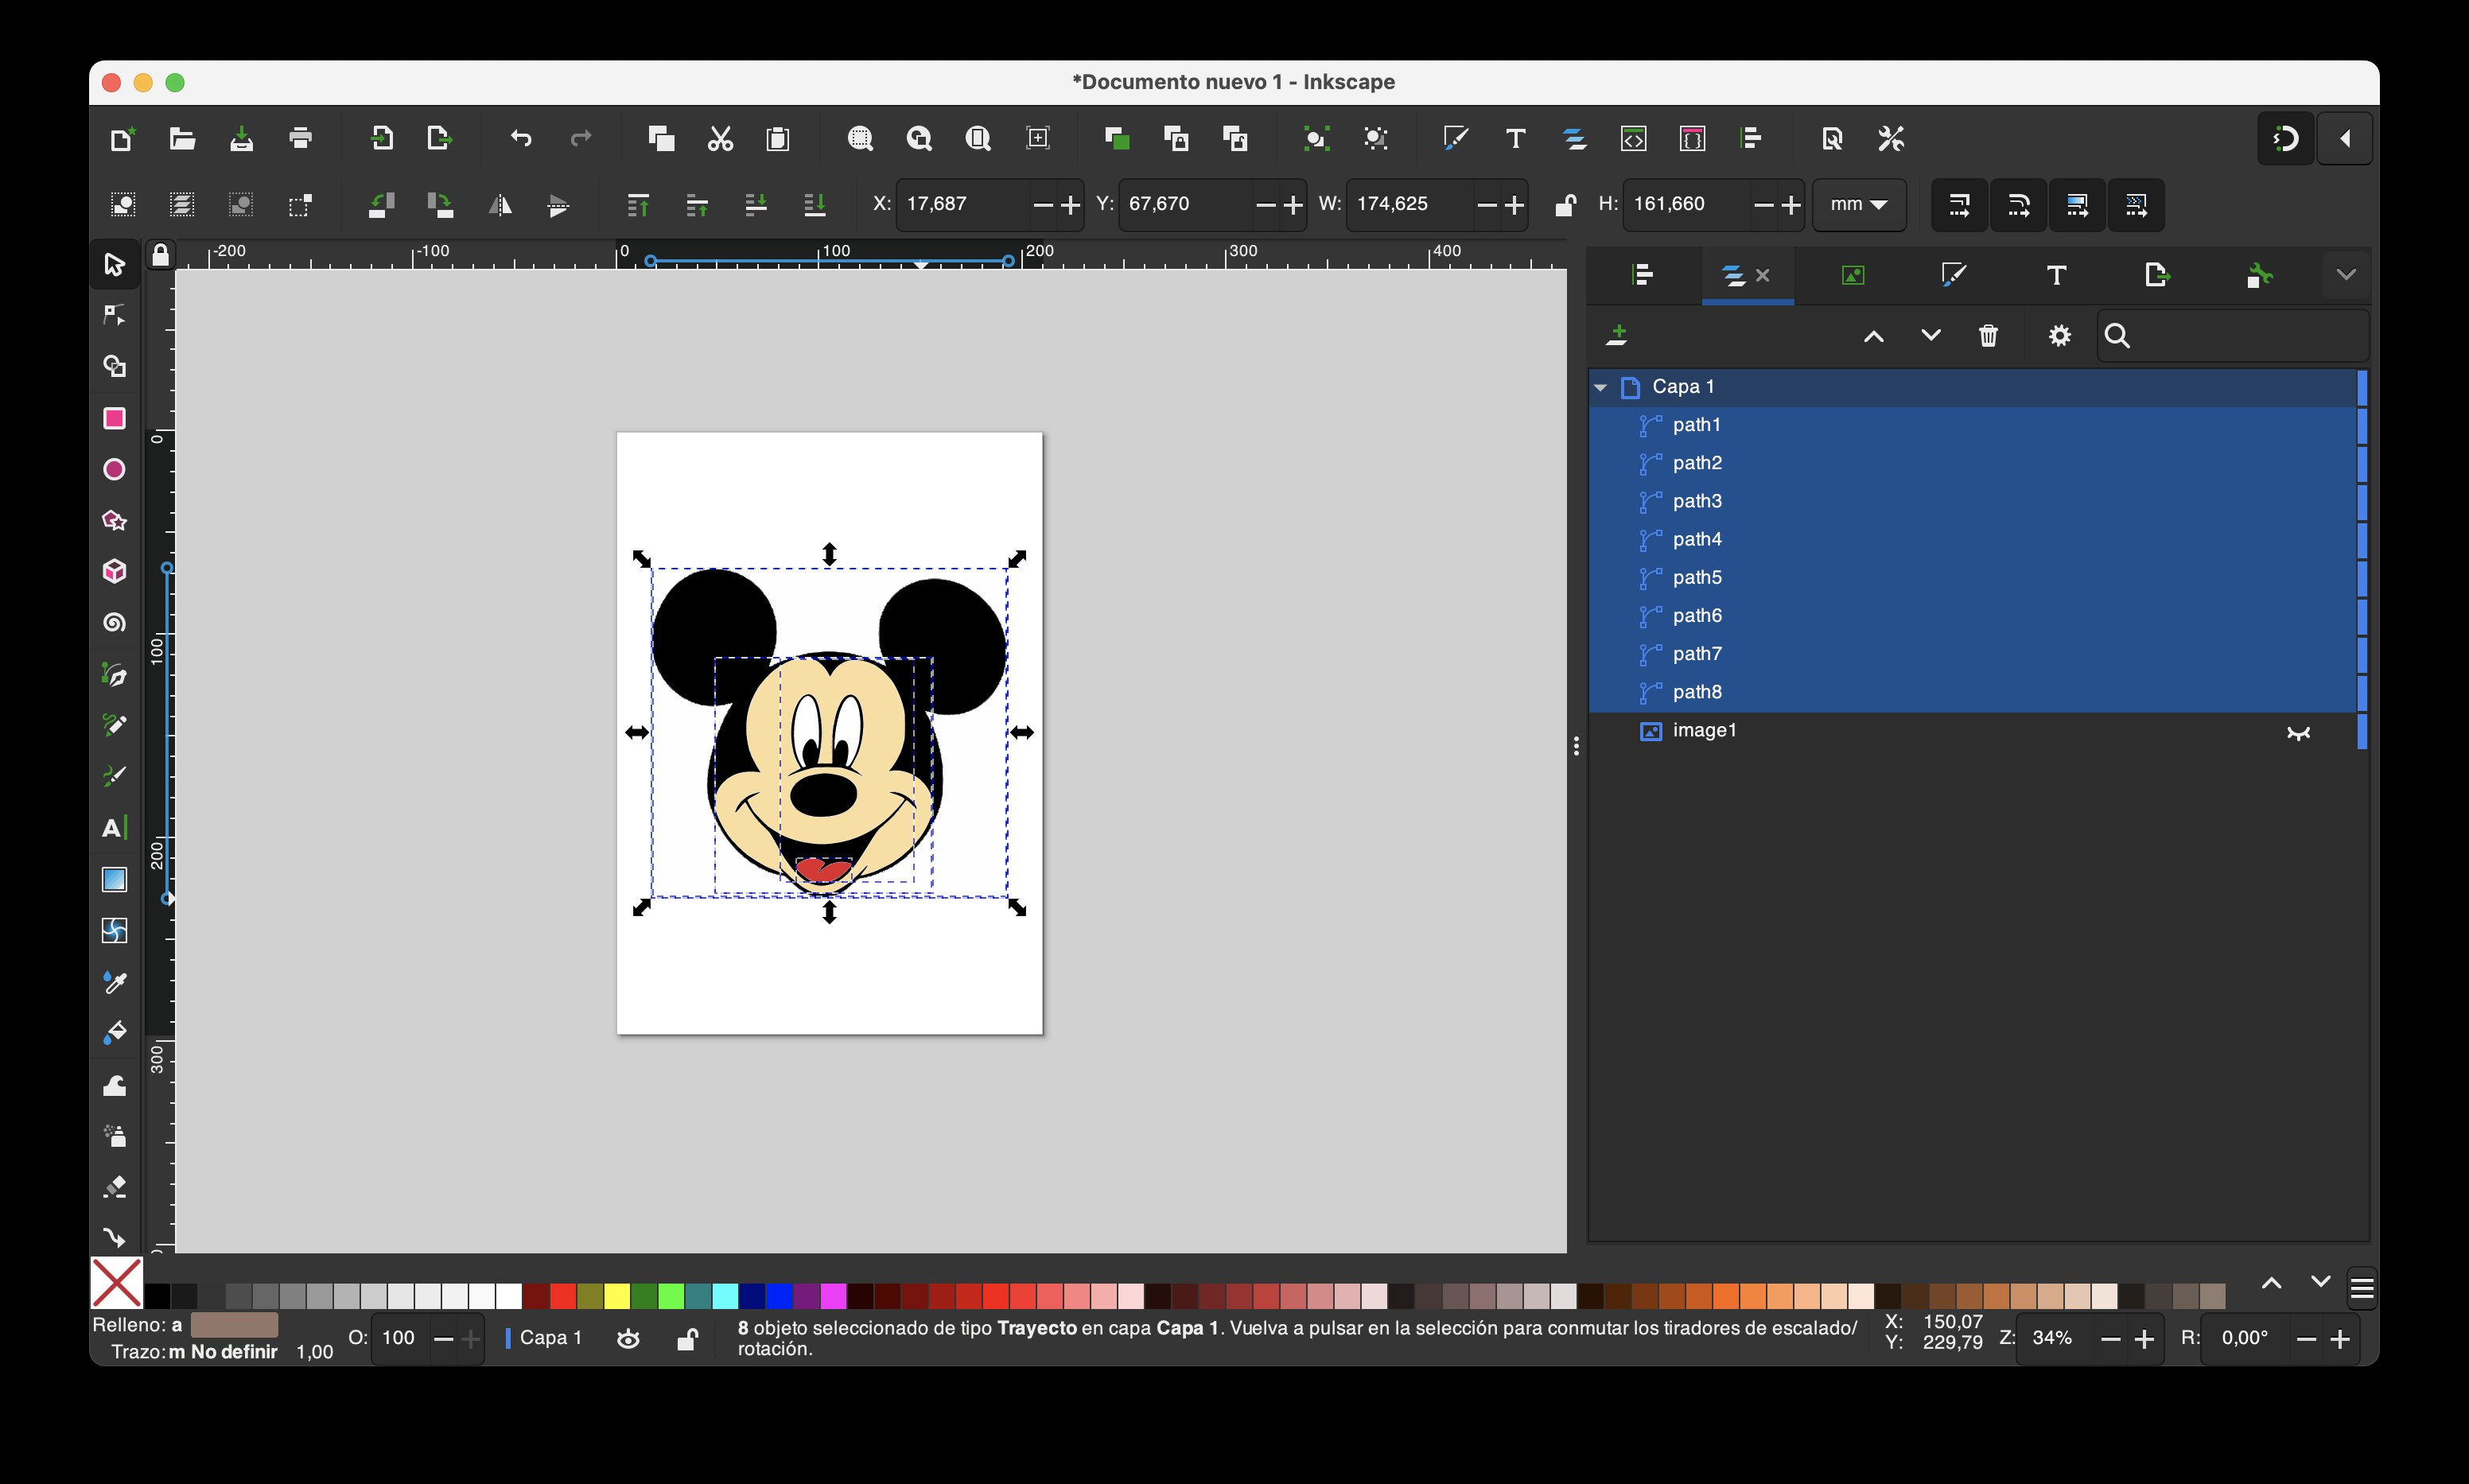Select the 3D box tool
The width and height of the screenshot is (2469, 1484).
coord(114,571)
